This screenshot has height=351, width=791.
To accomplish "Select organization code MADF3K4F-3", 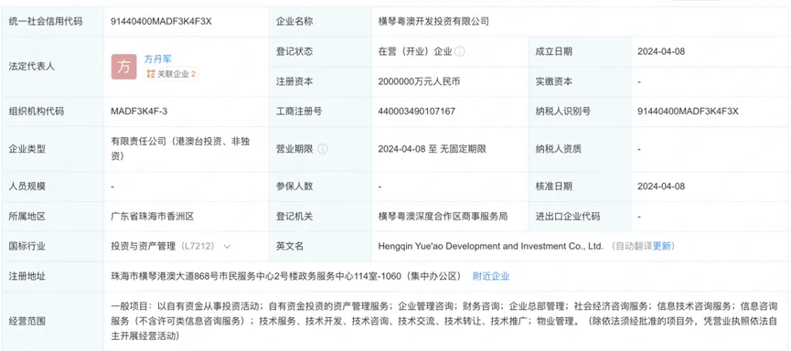I will (x=139, y=112).
